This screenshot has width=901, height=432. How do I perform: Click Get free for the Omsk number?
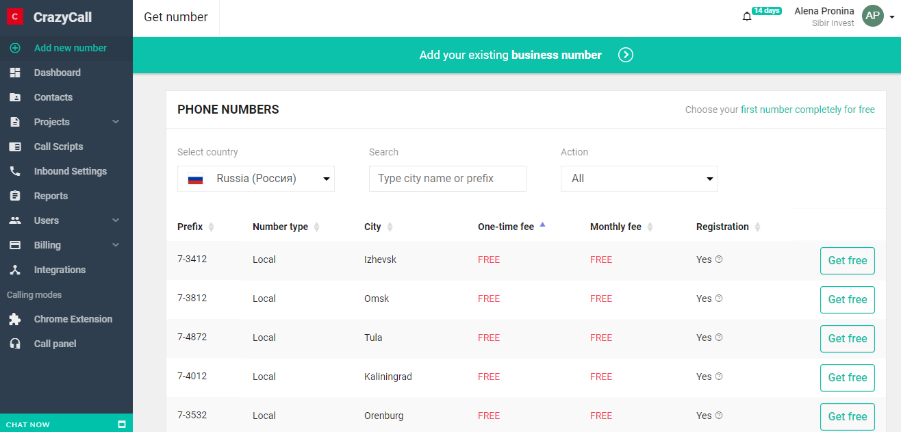(x=847, y=299)
